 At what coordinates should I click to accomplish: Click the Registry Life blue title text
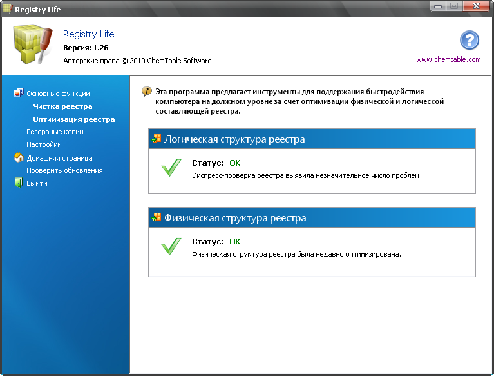click(x=88, y=34)
